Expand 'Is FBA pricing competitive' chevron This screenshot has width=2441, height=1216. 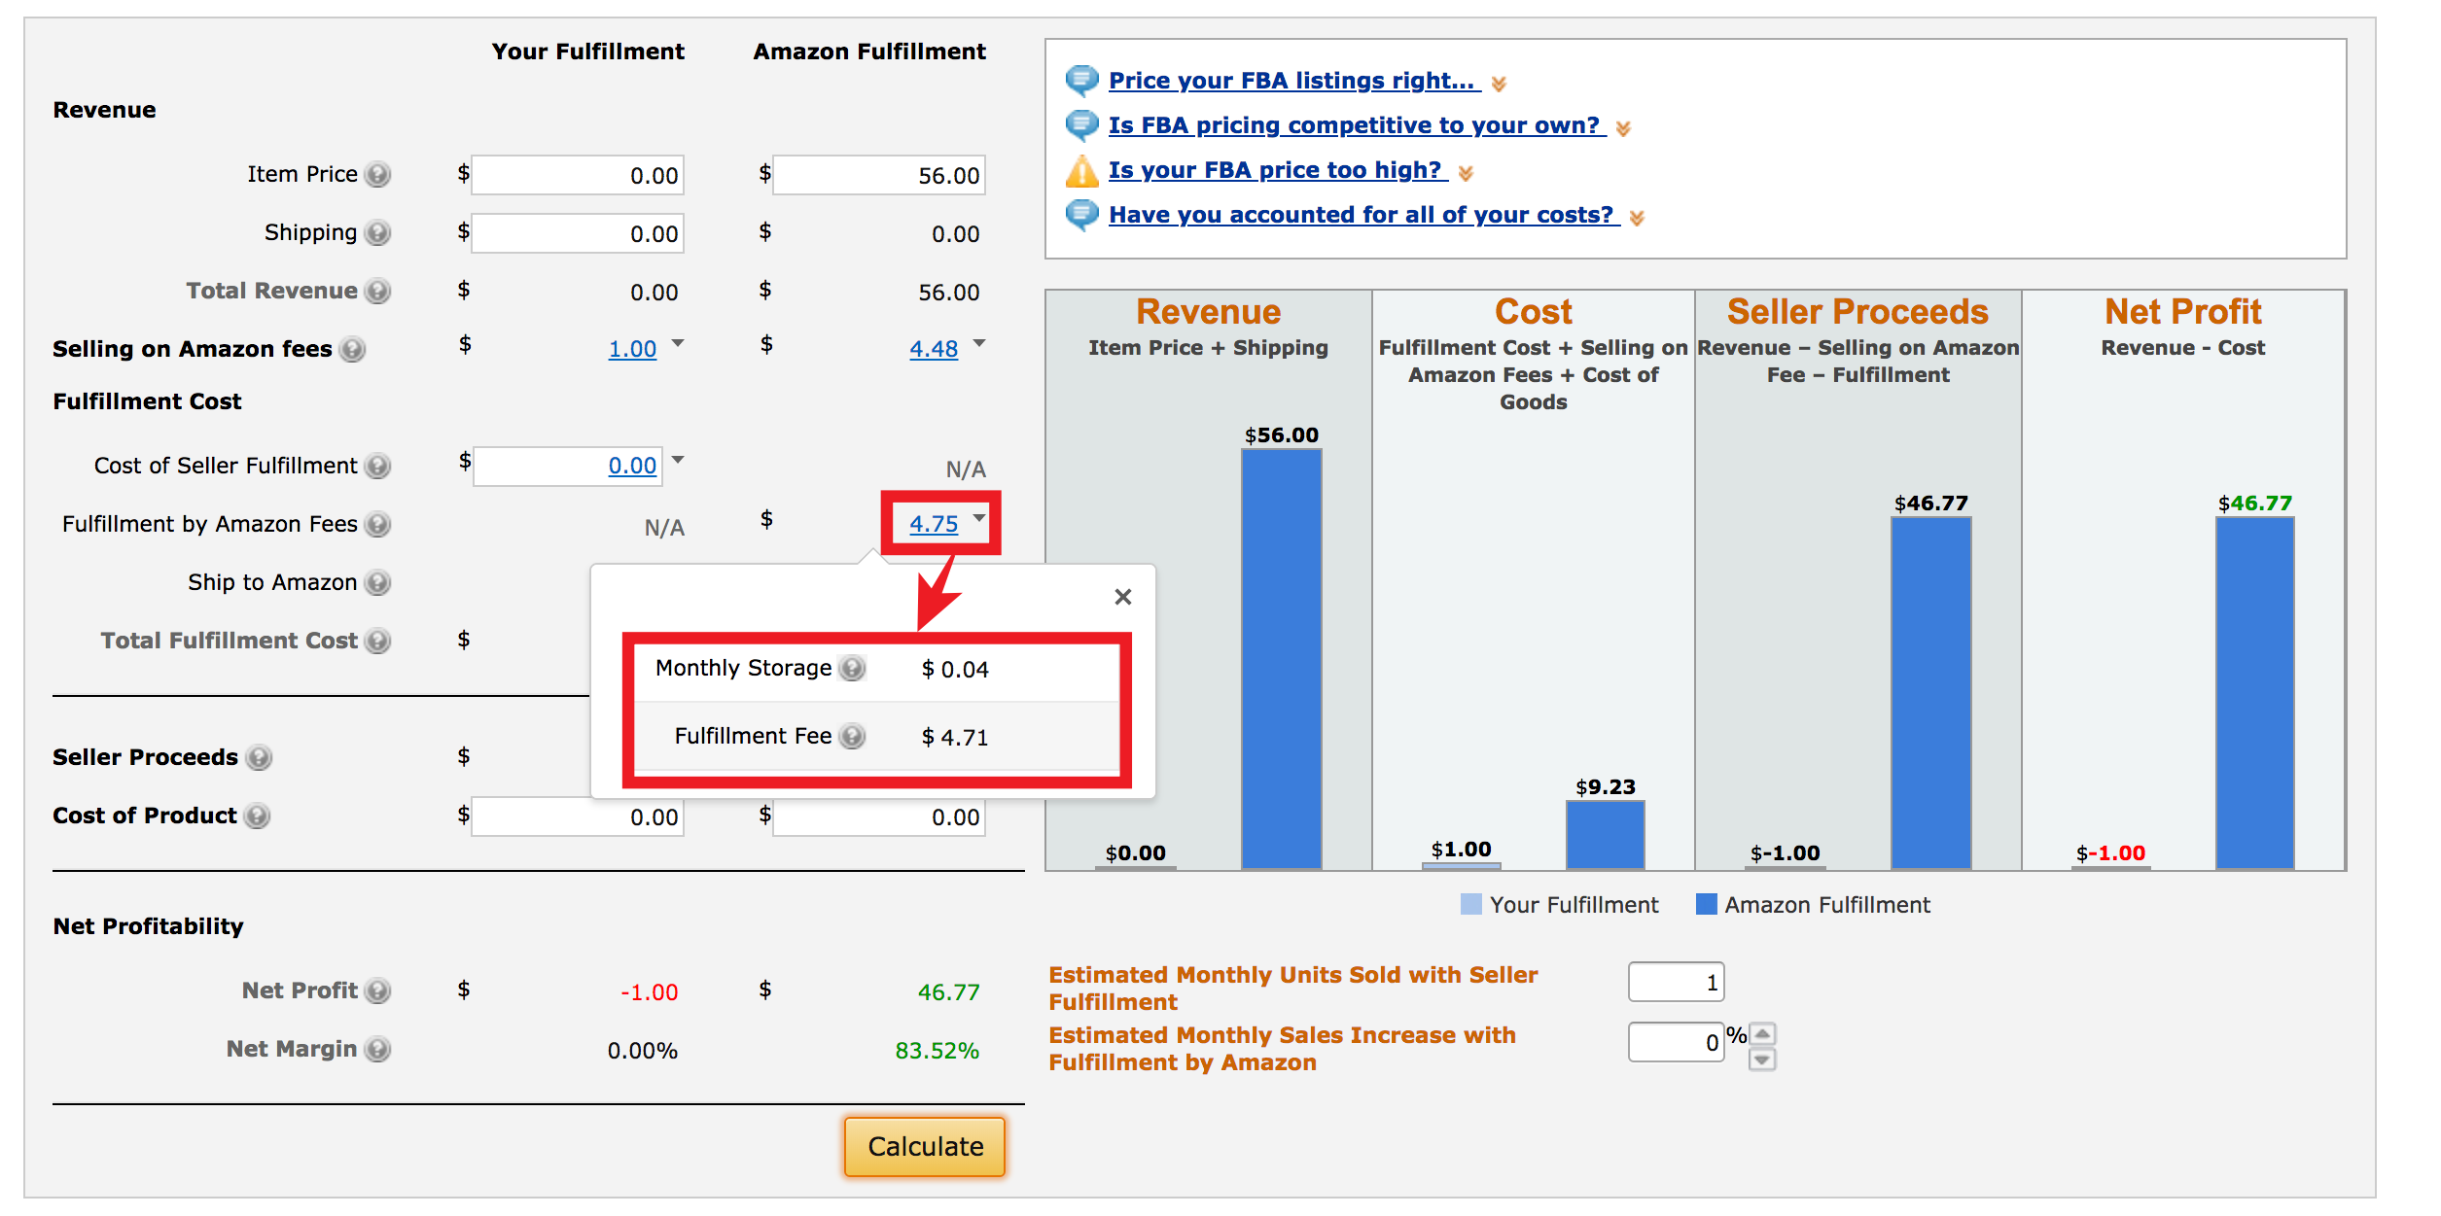click(1623, 129)
